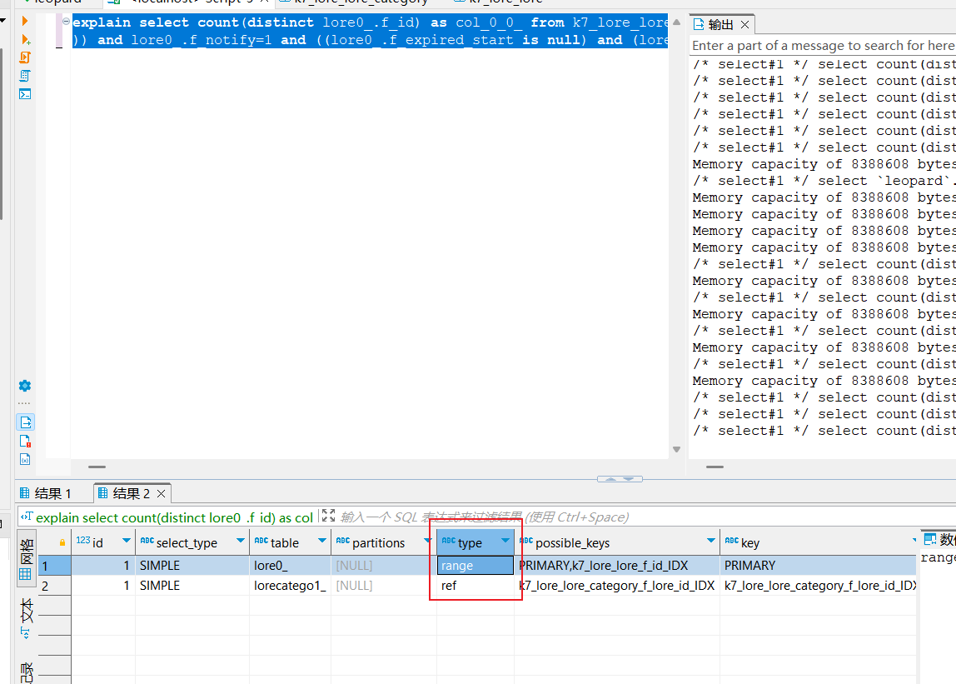This screenshot has height=684, width=956.
Task: Click the Explain execution plan icon
Action: pyautogui.click(x=25, y=76)
